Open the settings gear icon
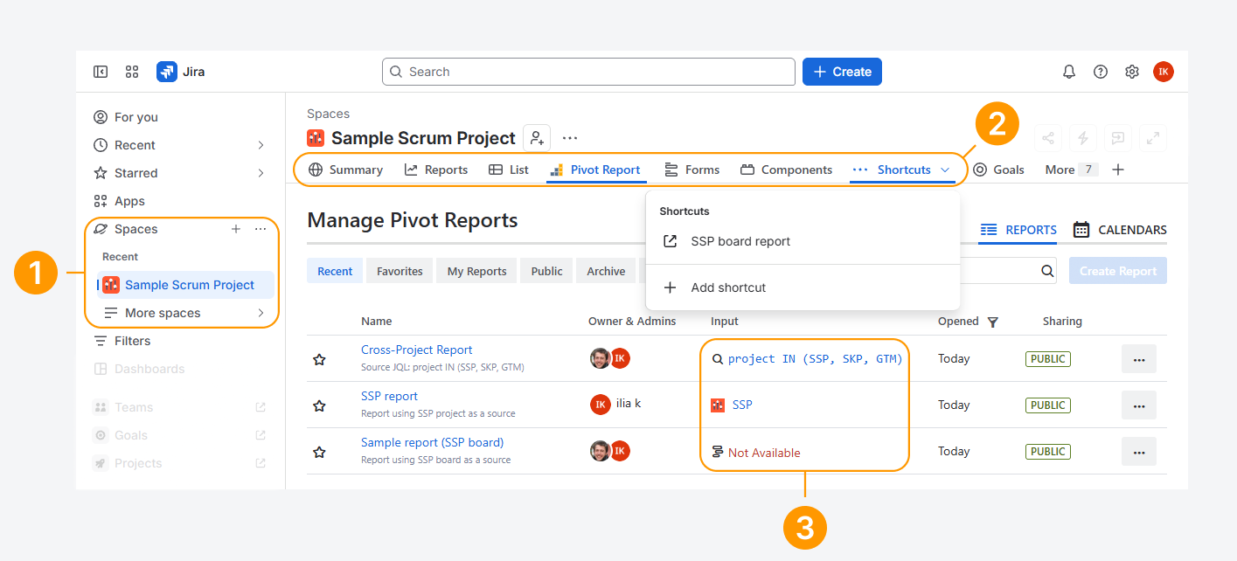 click(1132, 72)
